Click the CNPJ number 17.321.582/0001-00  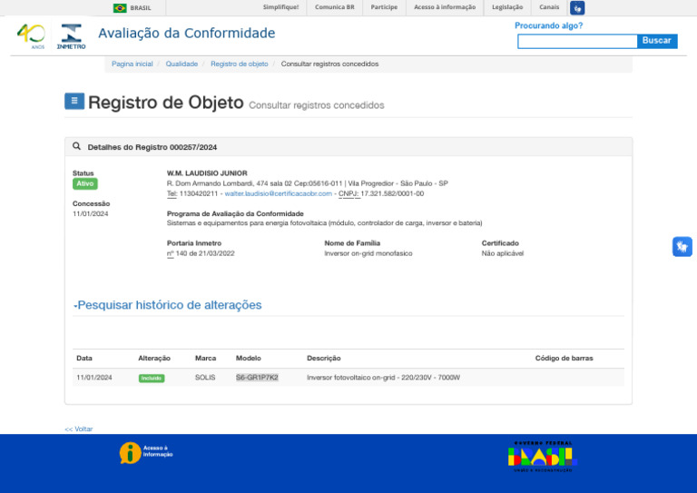pos(392,193)
